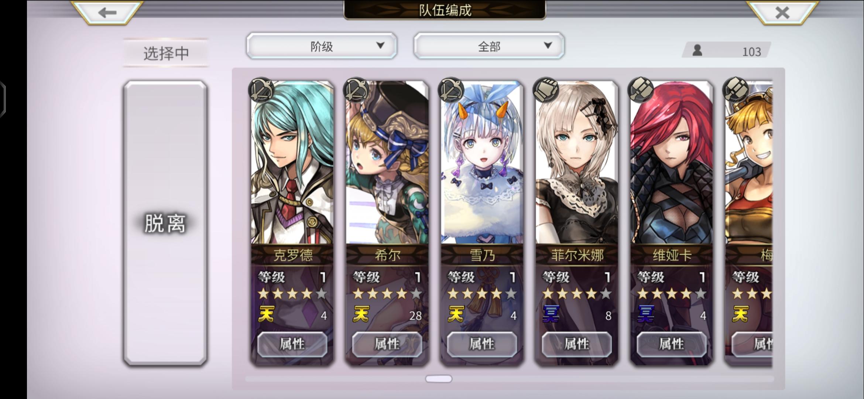Click the horizontal scrollbar handle
Screen dimensions: 864x399
(439, 379)
